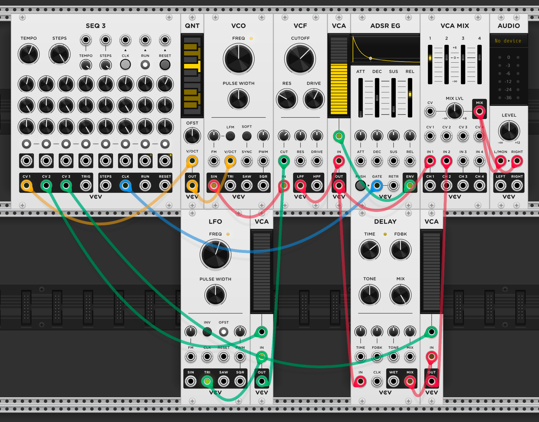Click AUDIO L/MON input jack
The image size is (539, 422).
(x=500, y=161)
